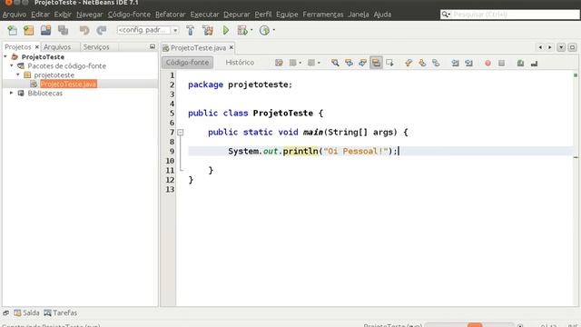Click the Uncomment lines icon
The height and width of the screenshot is (327, 581).
[x=534, y=64]
